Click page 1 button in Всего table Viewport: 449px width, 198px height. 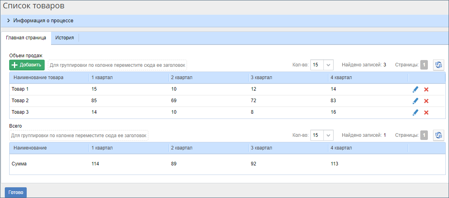(x=424, y=135)
